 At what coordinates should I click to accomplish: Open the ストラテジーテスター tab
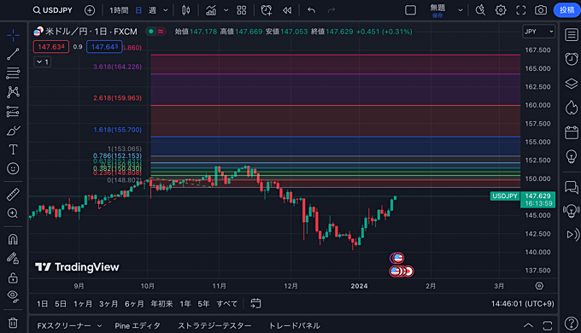(214, 325)
